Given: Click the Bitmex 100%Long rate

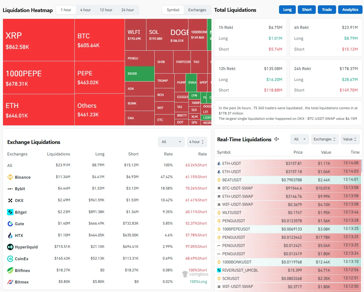Looking at the screenshot, I should click(198, 282).
